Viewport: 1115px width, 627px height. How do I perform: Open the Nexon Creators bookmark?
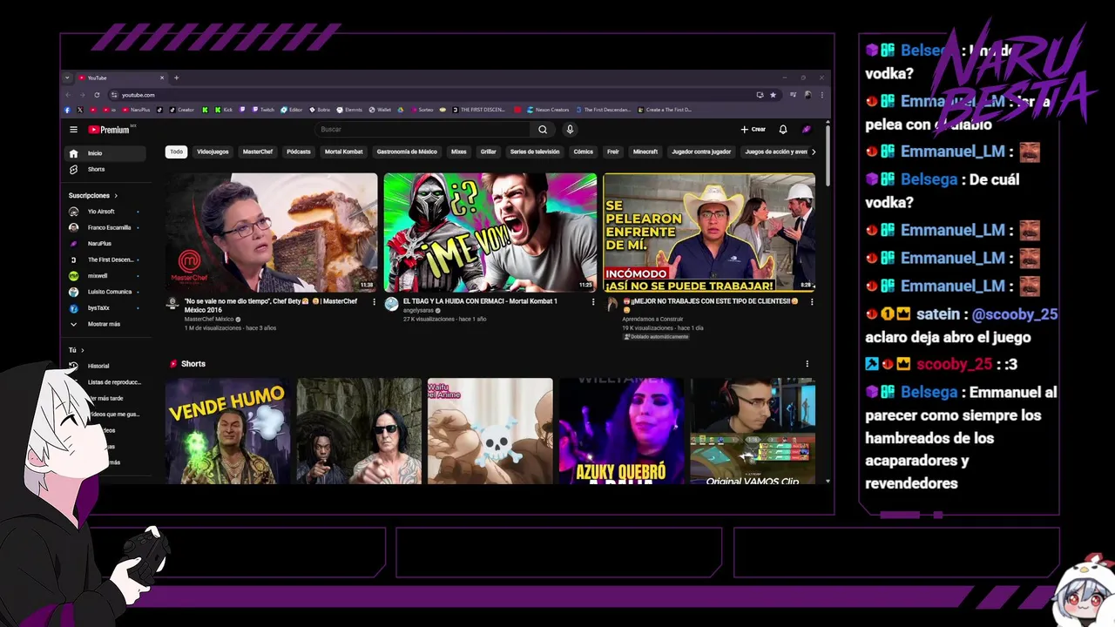tap(548, 110)
